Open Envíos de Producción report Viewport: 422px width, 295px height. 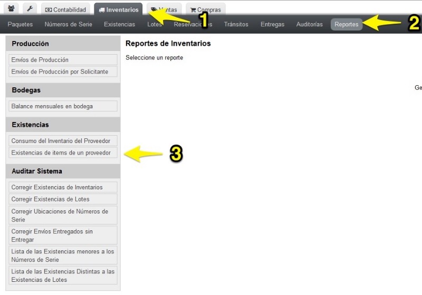(63, 60)
